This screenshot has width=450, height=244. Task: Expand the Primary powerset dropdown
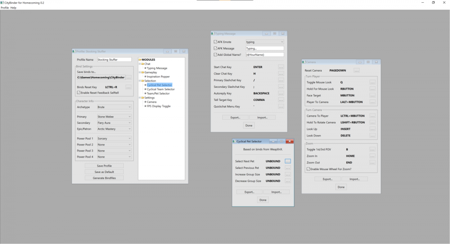(x=114, y=117)
